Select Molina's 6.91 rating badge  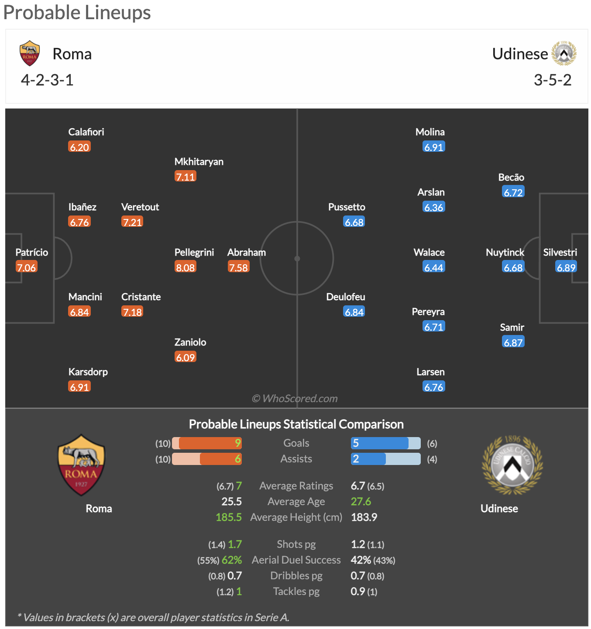coord(433,147)
